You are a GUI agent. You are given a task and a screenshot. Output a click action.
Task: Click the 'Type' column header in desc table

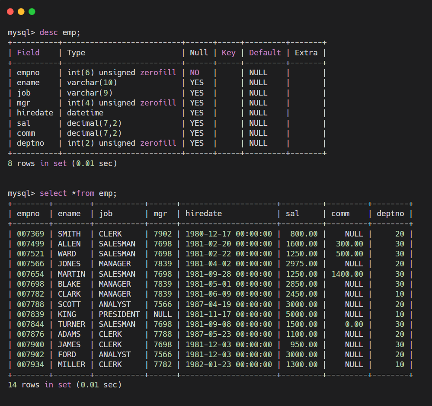(x=76, y=53)
